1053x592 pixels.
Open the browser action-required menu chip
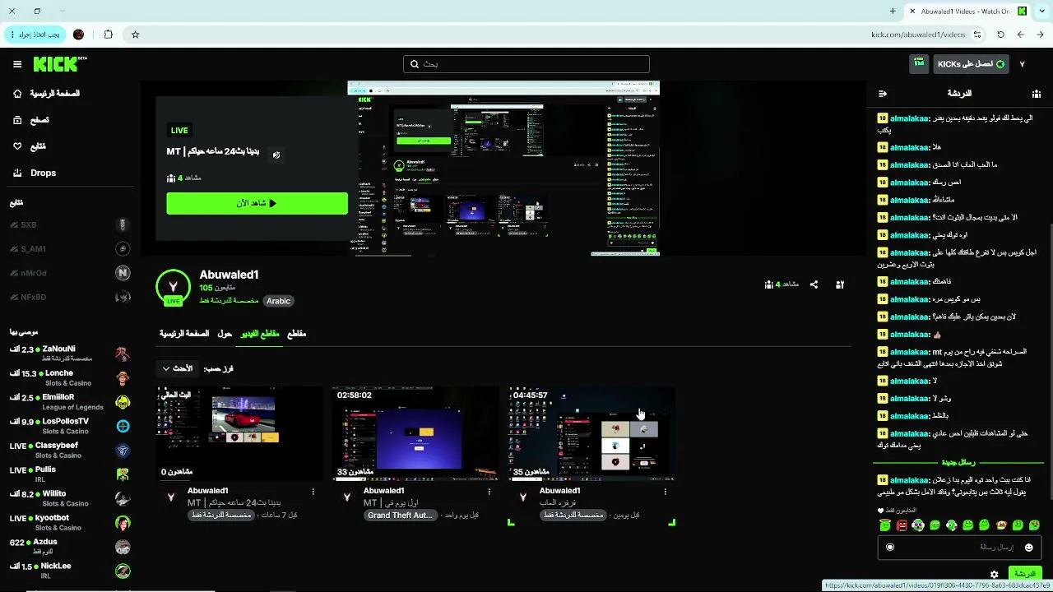click(x=35, y=35)
